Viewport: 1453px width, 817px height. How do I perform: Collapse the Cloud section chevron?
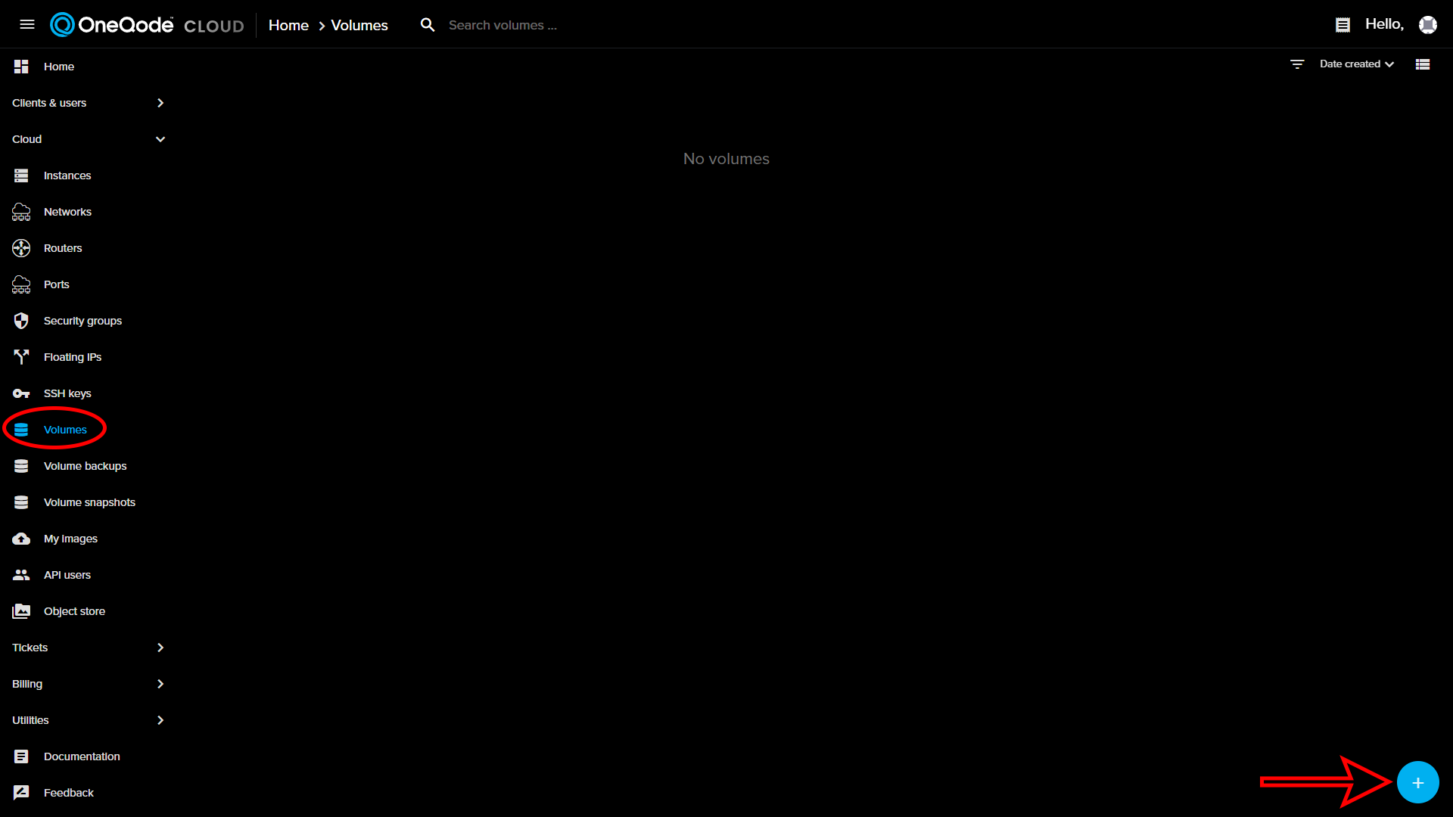(x=160, y=139)
